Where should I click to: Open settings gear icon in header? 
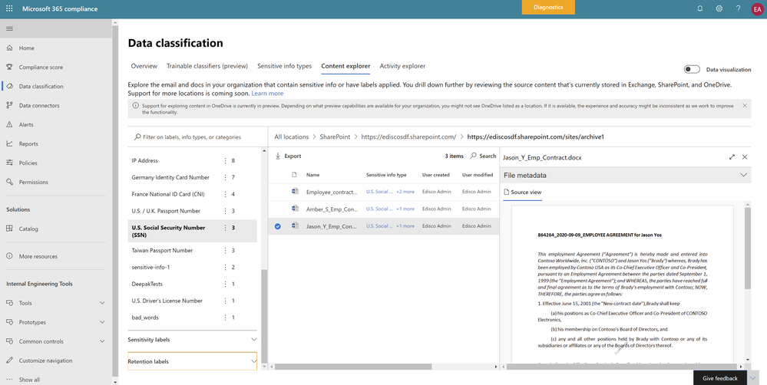click(x=719, y=8)
